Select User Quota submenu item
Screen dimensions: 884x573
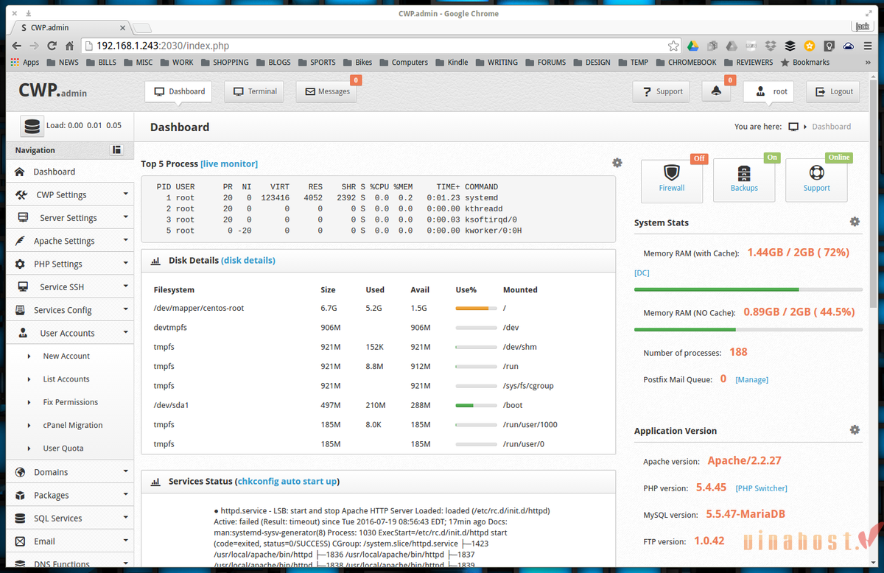(63, 448)
